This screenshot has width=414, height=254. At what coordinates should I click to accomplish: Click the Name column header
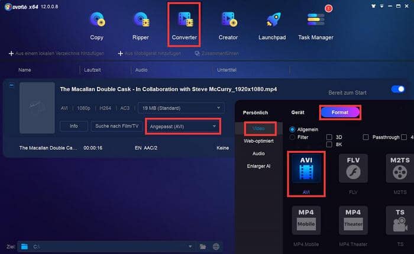[25, 70]
